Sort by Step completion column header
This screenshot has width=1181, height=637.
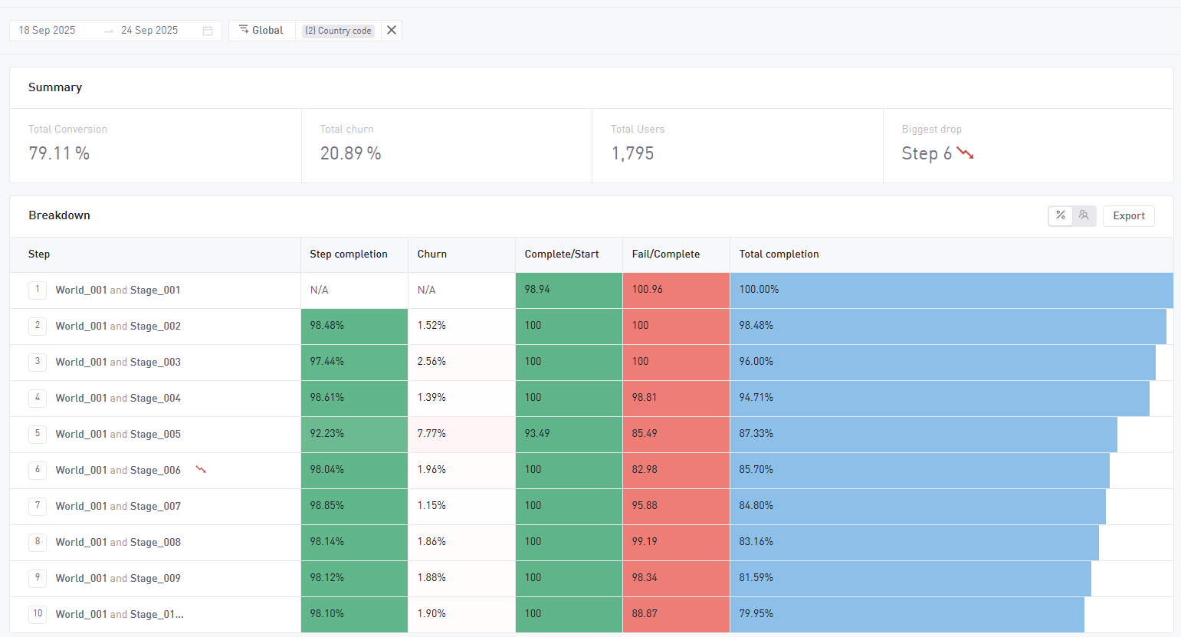349,254
